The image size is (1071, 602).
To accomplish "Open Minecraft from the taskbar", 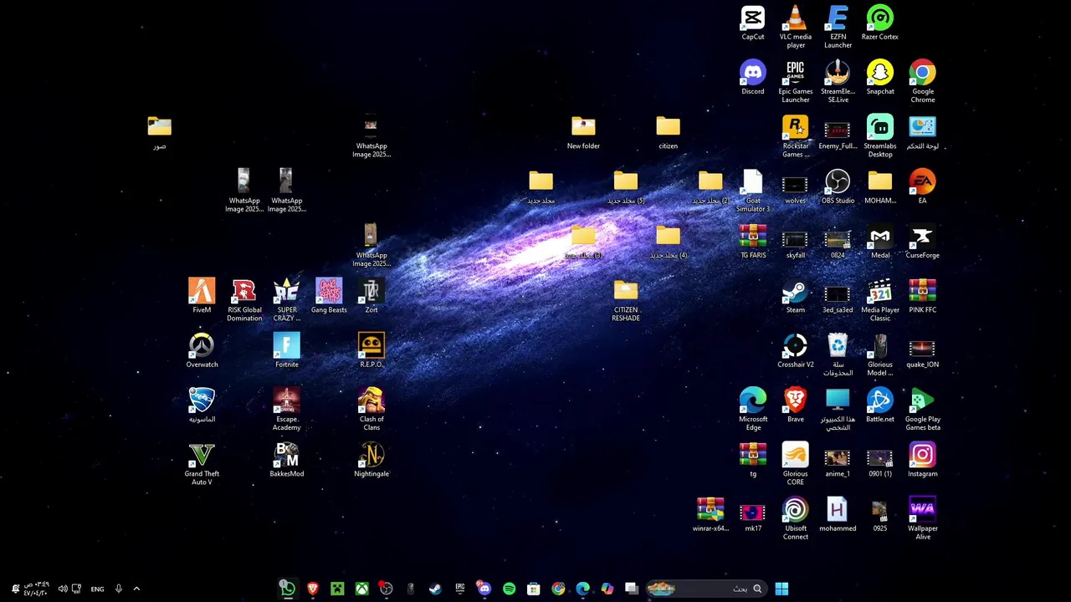I will (337, 589).
